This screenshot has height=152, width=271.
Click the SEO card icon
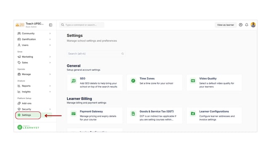pos(74,81)
